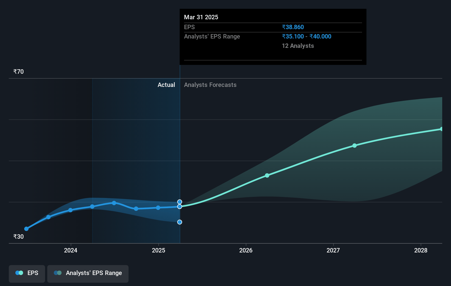This screenshot has height=286, width=451.
Task: Click the 2026 x-axis label
Action: point(246,250)
